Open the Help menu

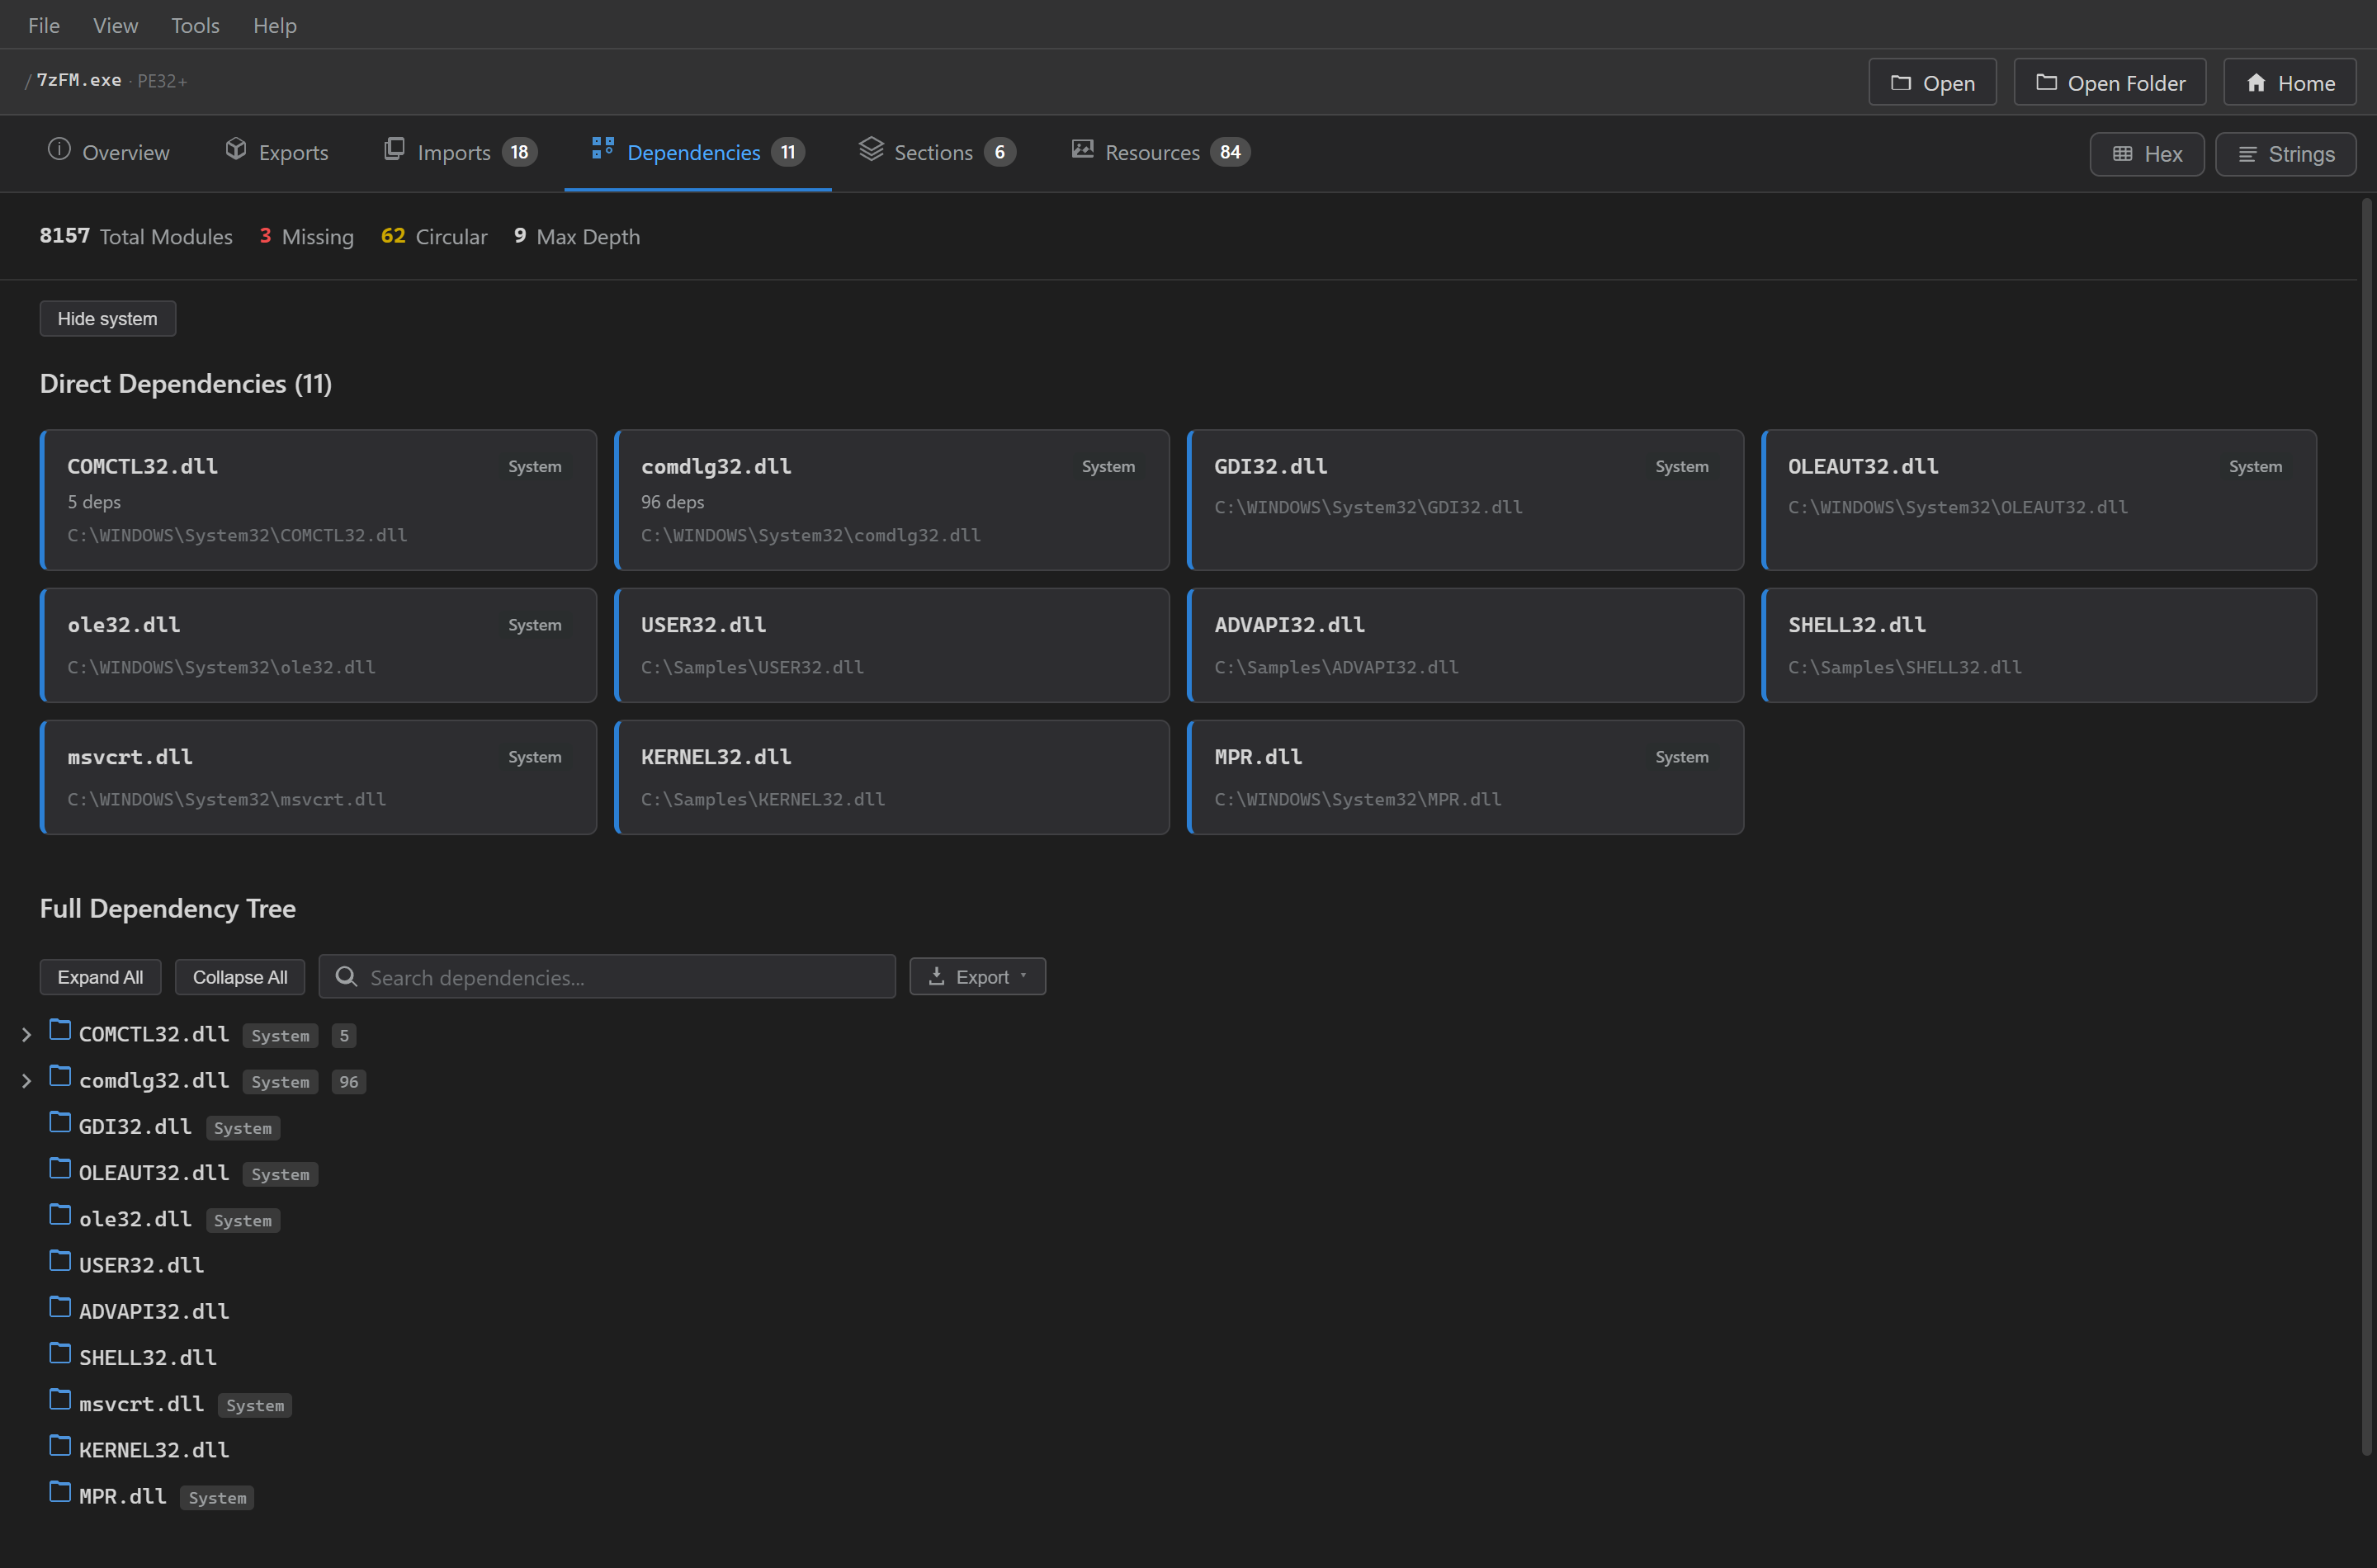[275, 25]
